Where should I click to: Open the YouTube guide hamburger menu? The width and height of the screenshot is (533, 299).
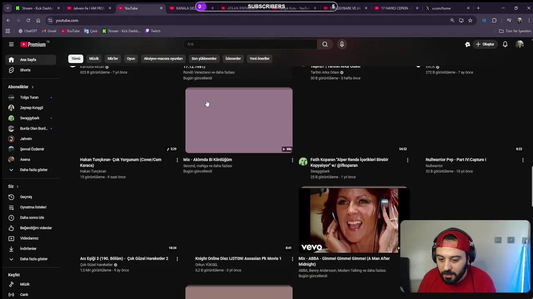point(11,44)
